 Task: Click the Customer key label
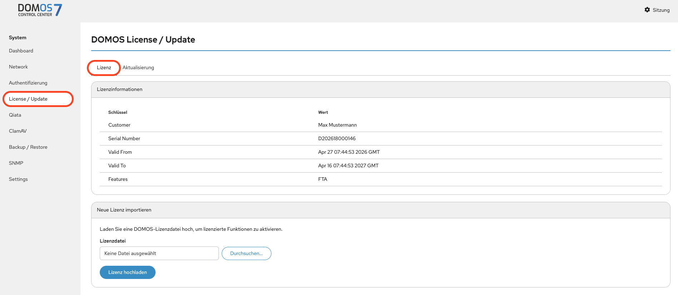coord(119,125)
